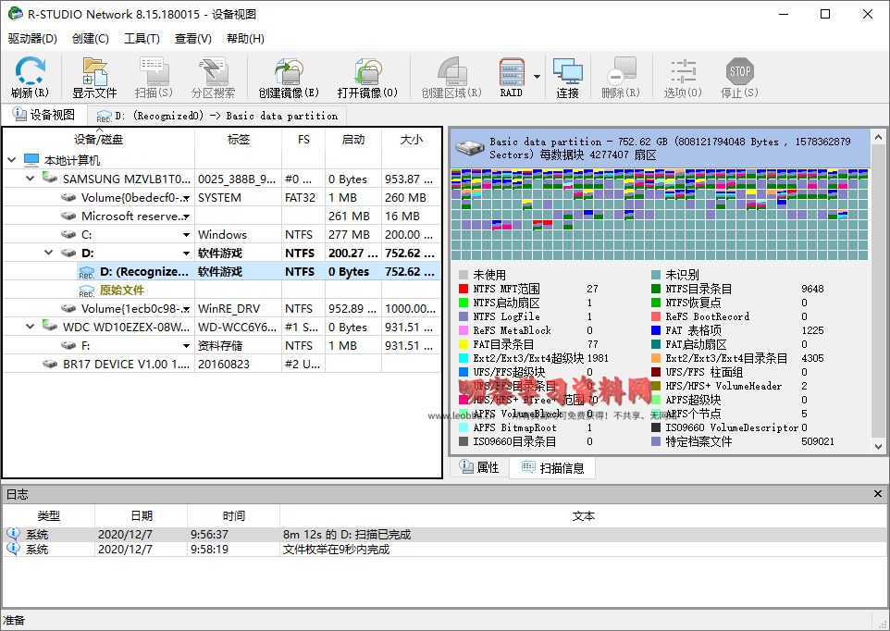Switch to D: (Recognized0) Basic data partition tab

(x=216, y=116)
